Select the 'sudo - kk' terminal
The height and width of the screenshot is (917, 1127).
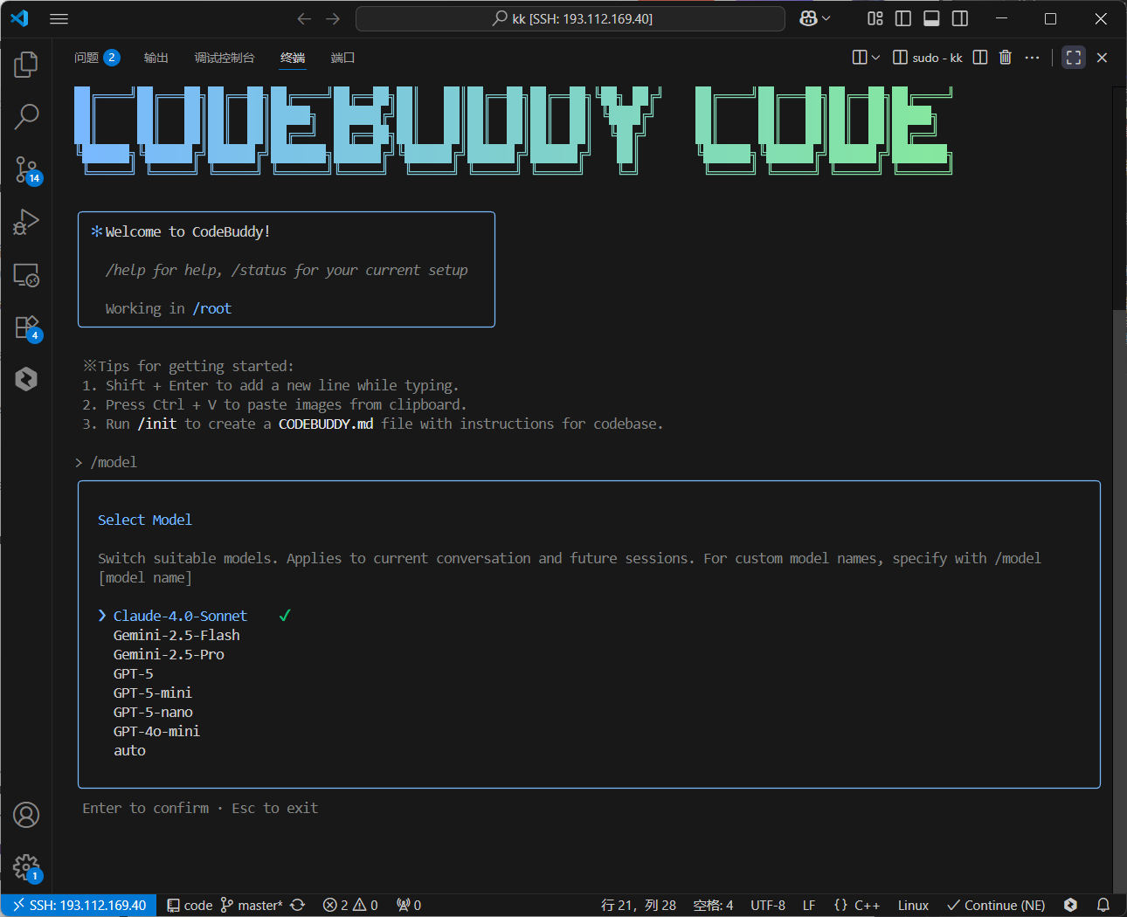[x=927, y=58]
